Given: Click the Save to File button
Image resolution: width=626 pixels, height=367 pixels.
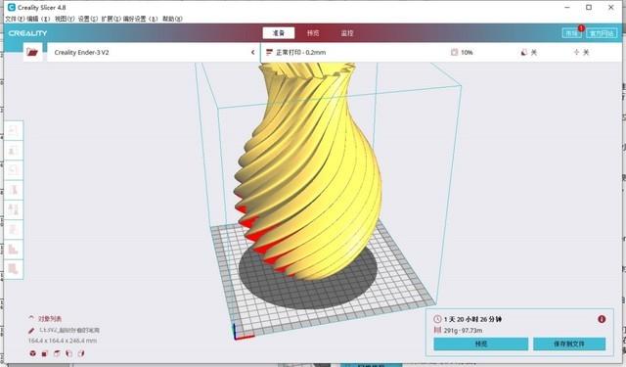Looking at the screenshot, I should point(569,344).
